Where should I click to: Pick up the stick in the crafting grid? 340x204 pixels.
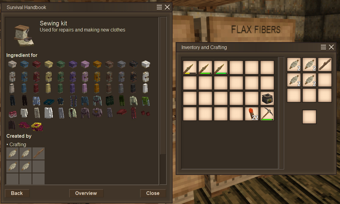(x=325, y=64)
